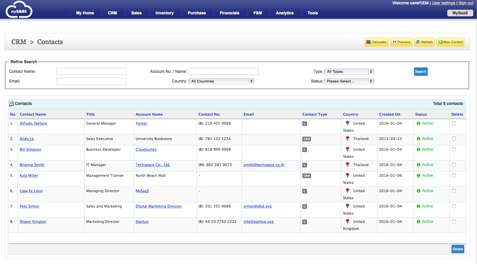Tick the delete checkbox for Brianna Smith
477x264 pixels.
(x=454, y=165)
